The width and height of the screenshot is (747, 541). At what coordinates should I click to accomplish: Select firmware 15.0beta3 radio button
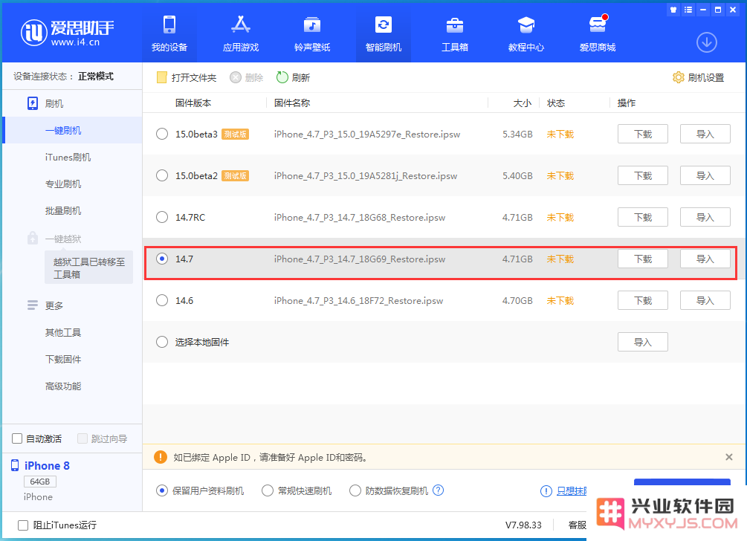click(x=162, y=134)
